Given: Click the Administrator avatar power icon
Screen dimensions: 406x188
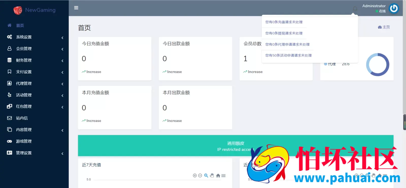Looking at the screenshot, I should (x=394, y=8).
